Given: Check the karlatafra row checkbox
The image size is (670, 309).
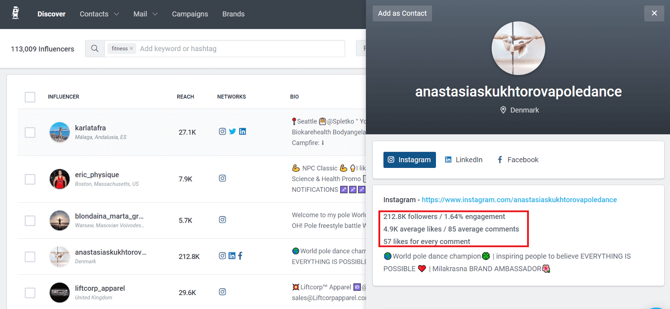Looking at the screenshot, I should click(30, 133).
